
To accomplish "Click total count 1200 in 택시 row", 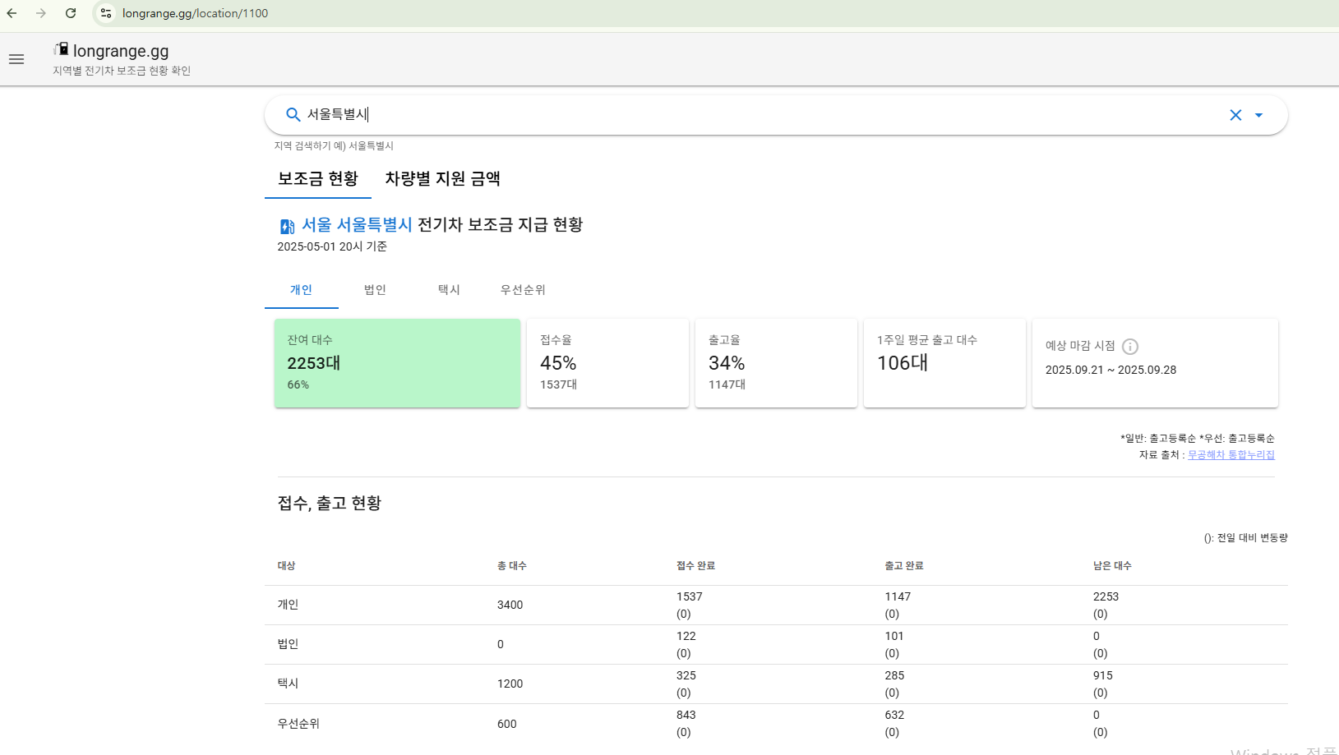I will tap(510, 684).
